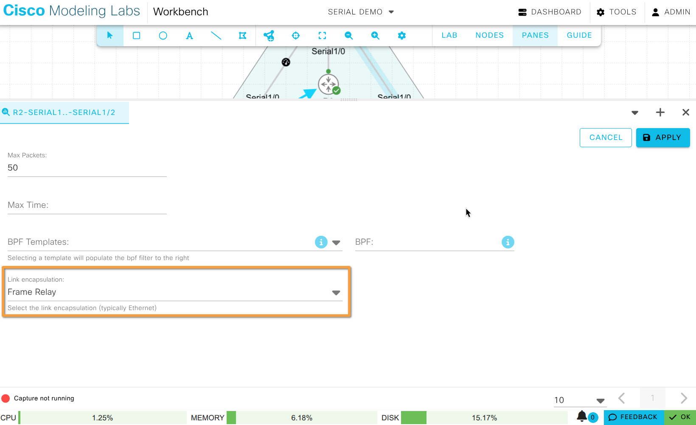Open the canvas settings gear icon
The image size is (696, 425).
(401, 36)
